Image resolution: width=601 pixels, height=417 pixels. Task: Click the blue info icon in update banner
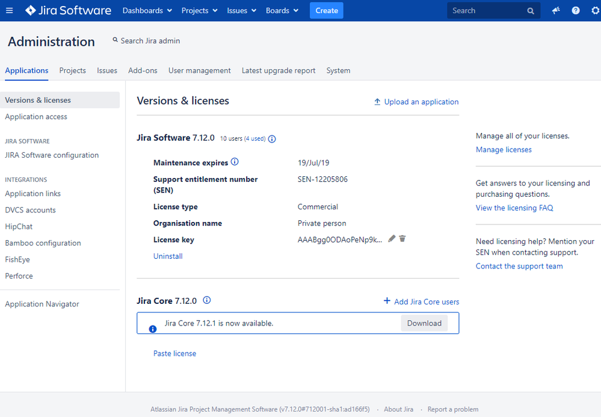tap(153, 329)
